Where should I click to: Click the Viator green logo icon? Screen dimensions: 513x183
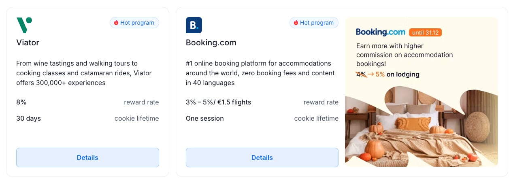[x=24, y=25]
